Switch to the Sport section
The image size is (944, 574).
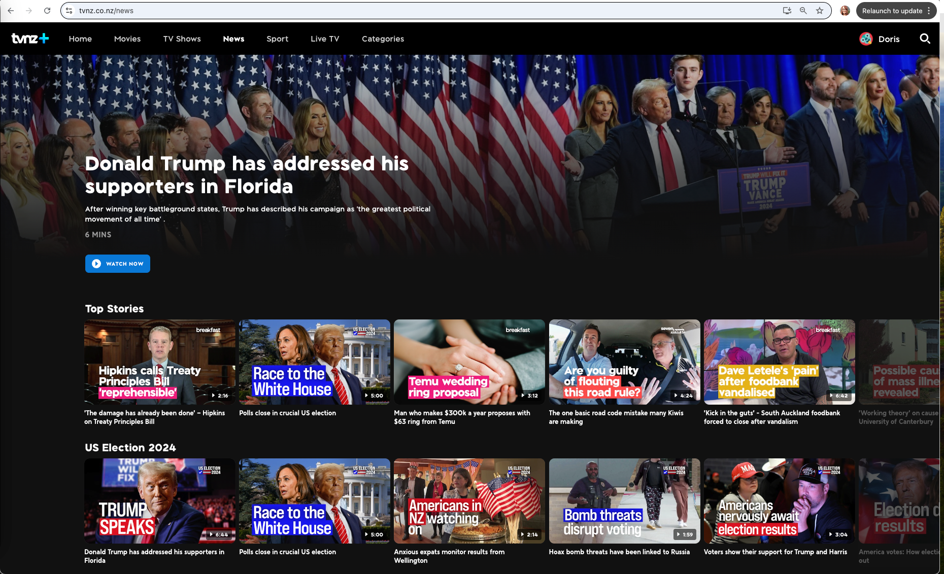coord(277,39)
